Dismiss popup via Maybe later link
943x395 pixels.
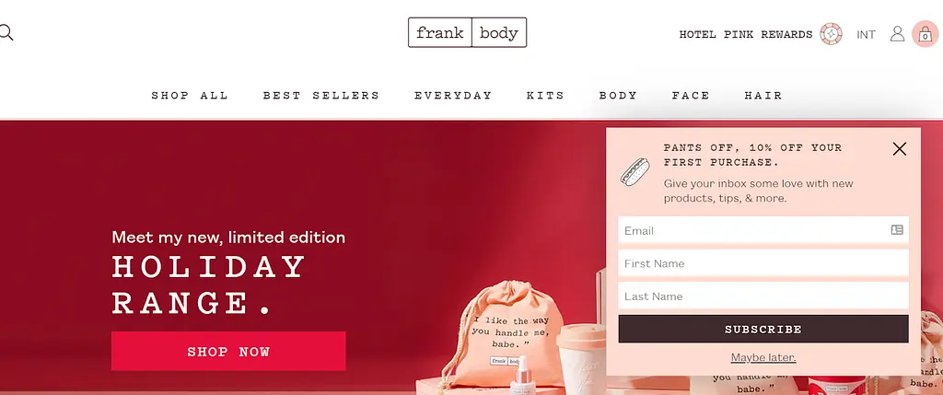(x=763, y=358)
